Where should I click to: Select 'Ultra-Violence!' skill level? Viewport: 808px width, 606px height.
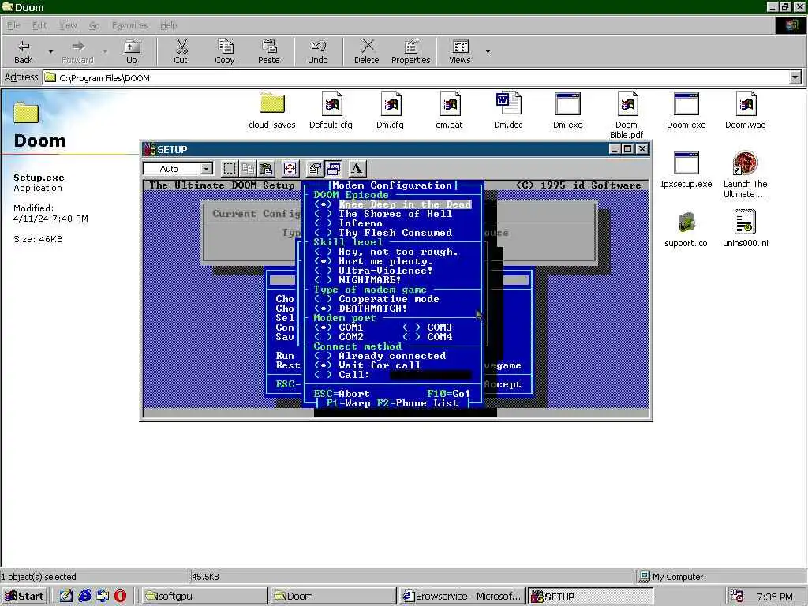coord(373,271)
